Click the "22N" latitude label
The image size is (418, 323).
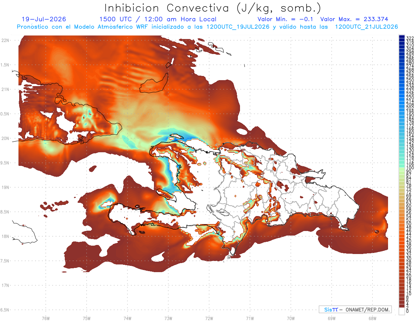(x=6, y=40)
